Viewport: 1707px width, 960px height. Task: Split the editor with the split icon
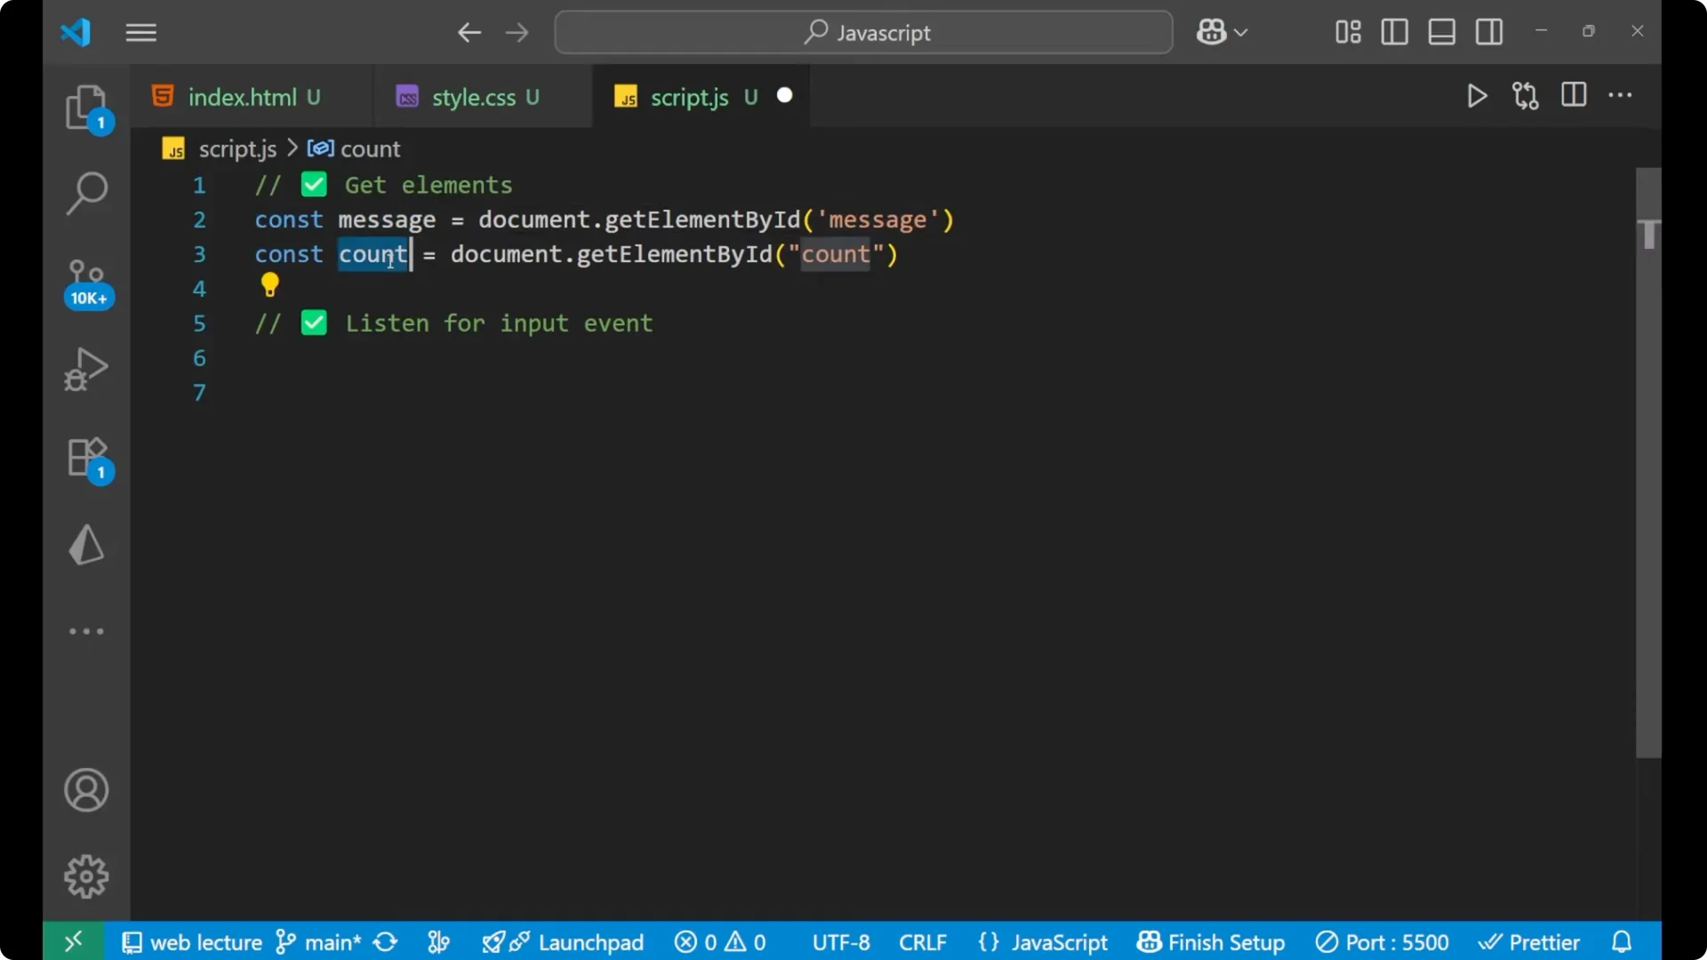[1574, 95]
